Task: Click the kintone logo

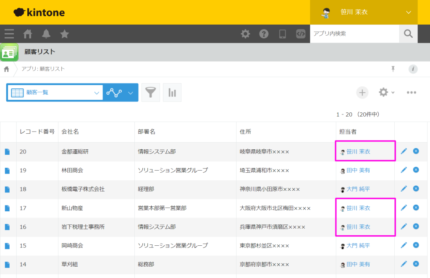Action: coord(39,12)
